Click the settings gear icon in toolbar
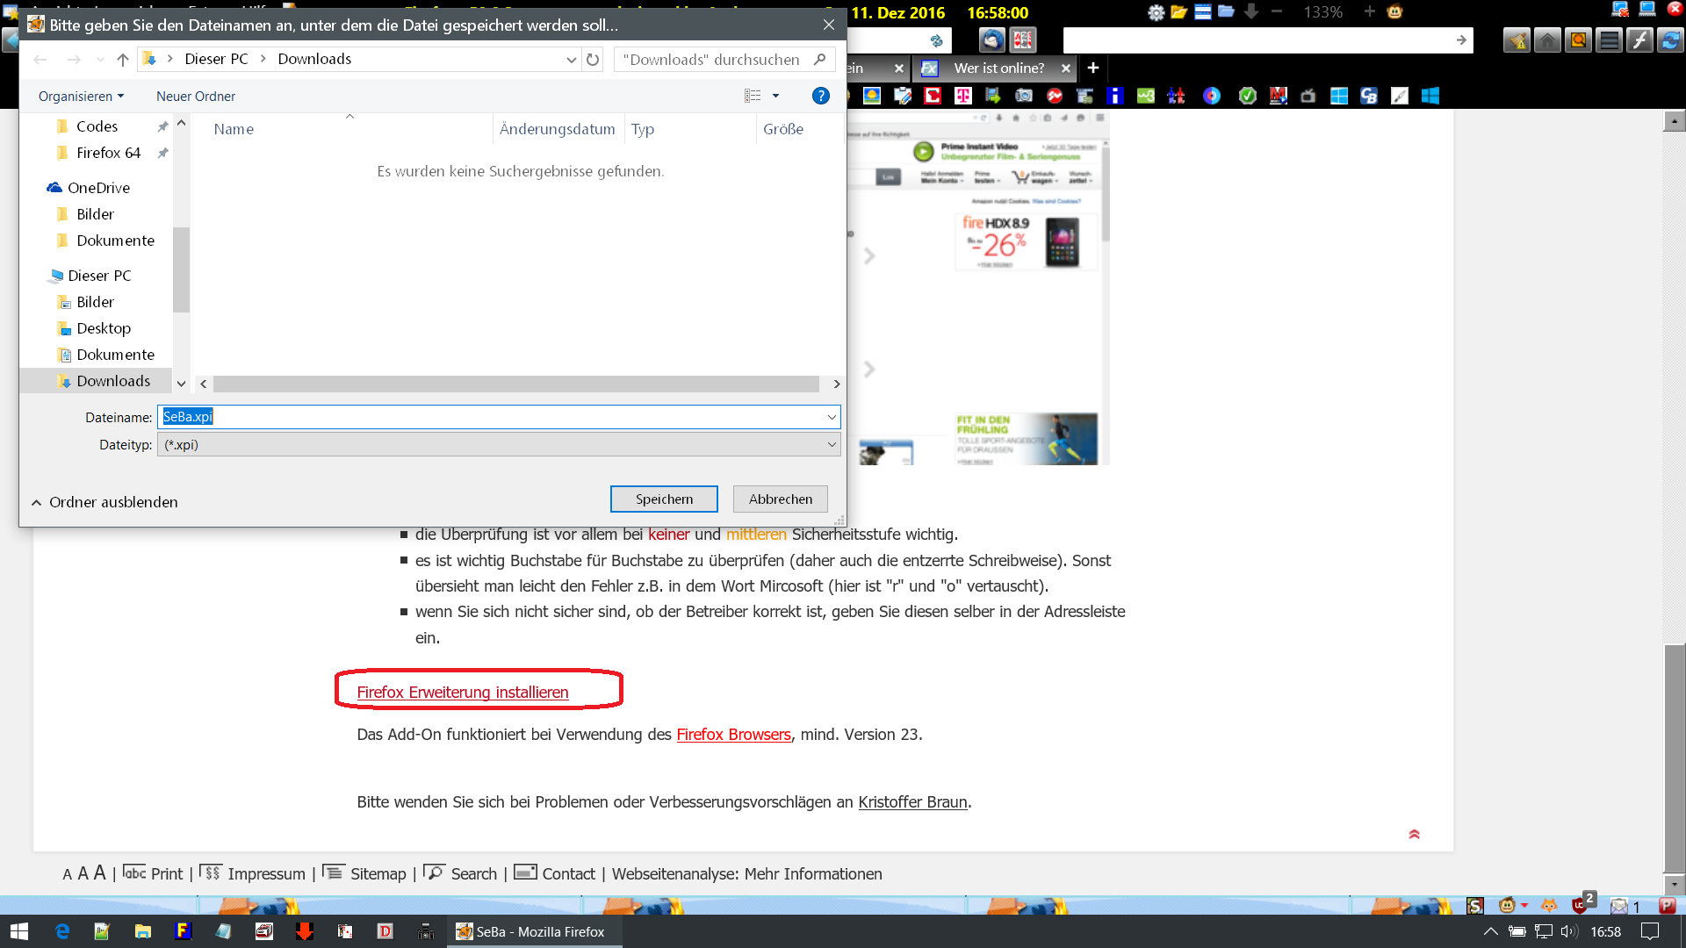Image resolution: width=1686 pixels, height=948 pixels. 1156,12
